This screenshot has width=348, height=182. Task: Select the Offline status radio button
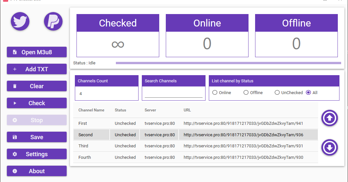click(x=246, y=92)
